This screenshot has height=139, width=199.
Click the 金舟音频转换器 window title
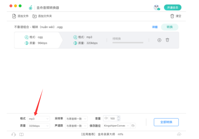click(48, 8)
